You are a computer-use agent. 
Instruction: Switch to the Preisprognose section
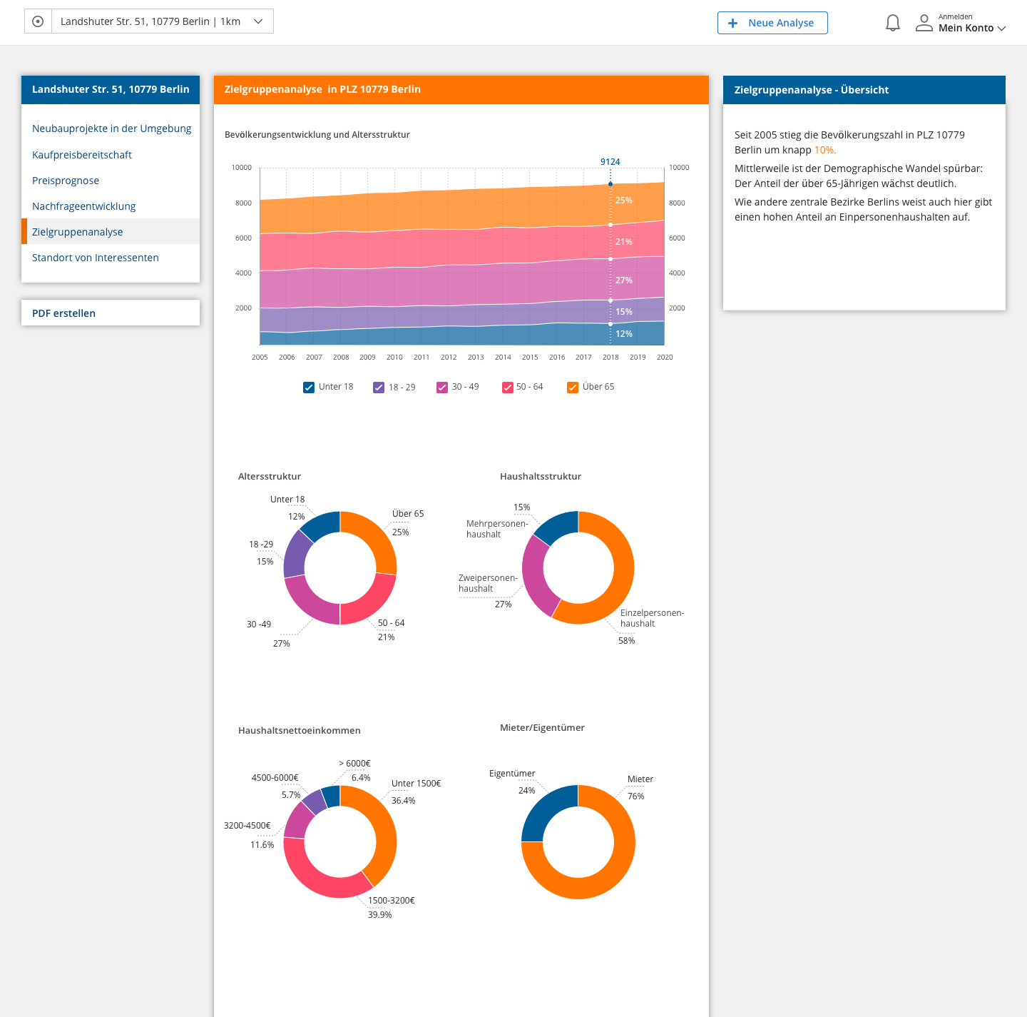66,181
